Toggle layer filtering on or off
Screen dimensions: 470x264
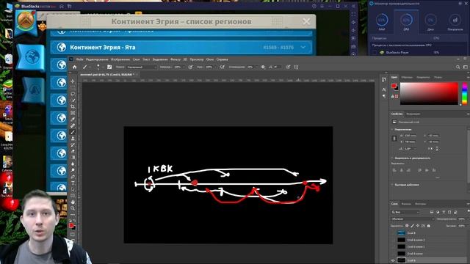point(468,212)
